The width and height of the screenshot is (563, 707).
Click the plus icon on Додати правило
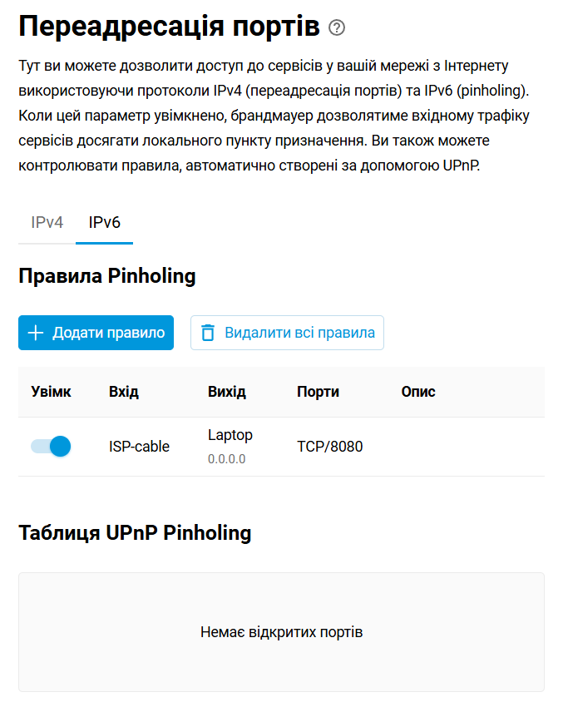(36, 333)
